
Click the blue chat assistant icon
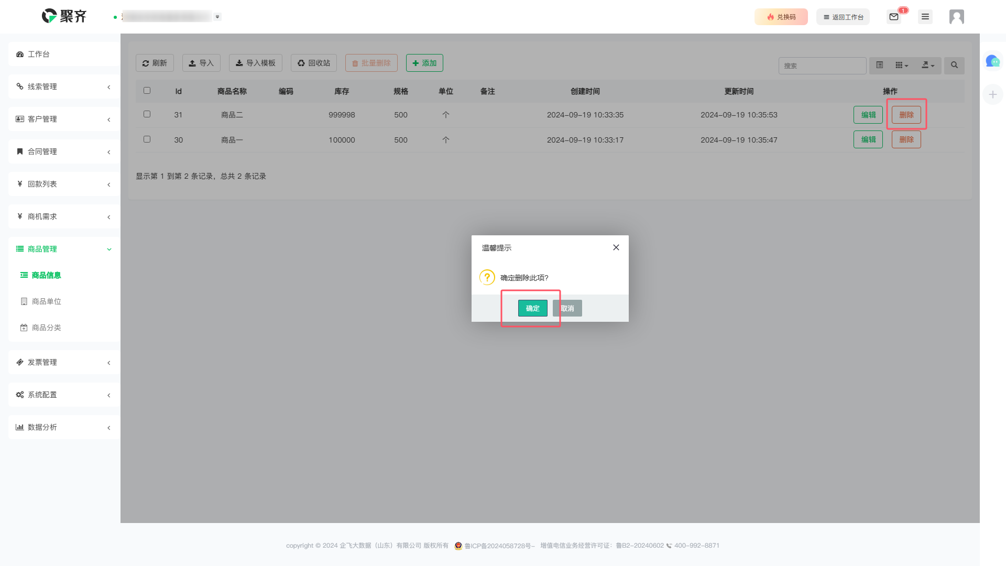[x=992, y=61]
